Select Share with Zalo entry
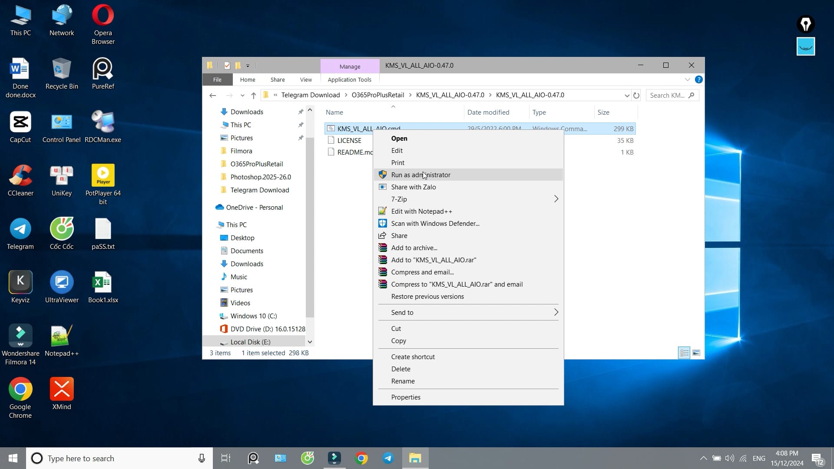The image size is (834, 469). click(x=468, y=187)
